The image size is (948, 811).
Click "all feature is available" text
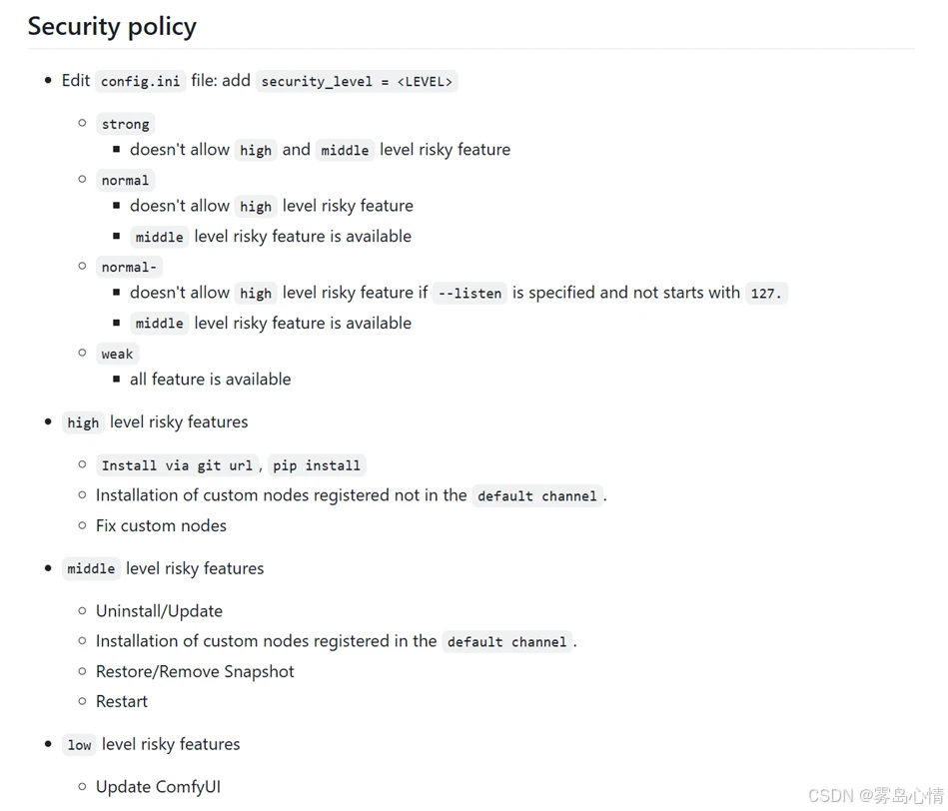[210, 380]
